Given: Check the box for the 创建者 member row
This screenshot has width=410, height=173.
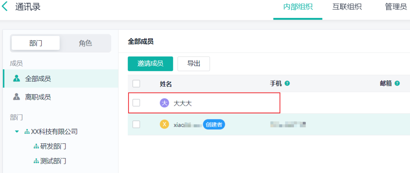Looking at the screenshot, I should (136, 124).
